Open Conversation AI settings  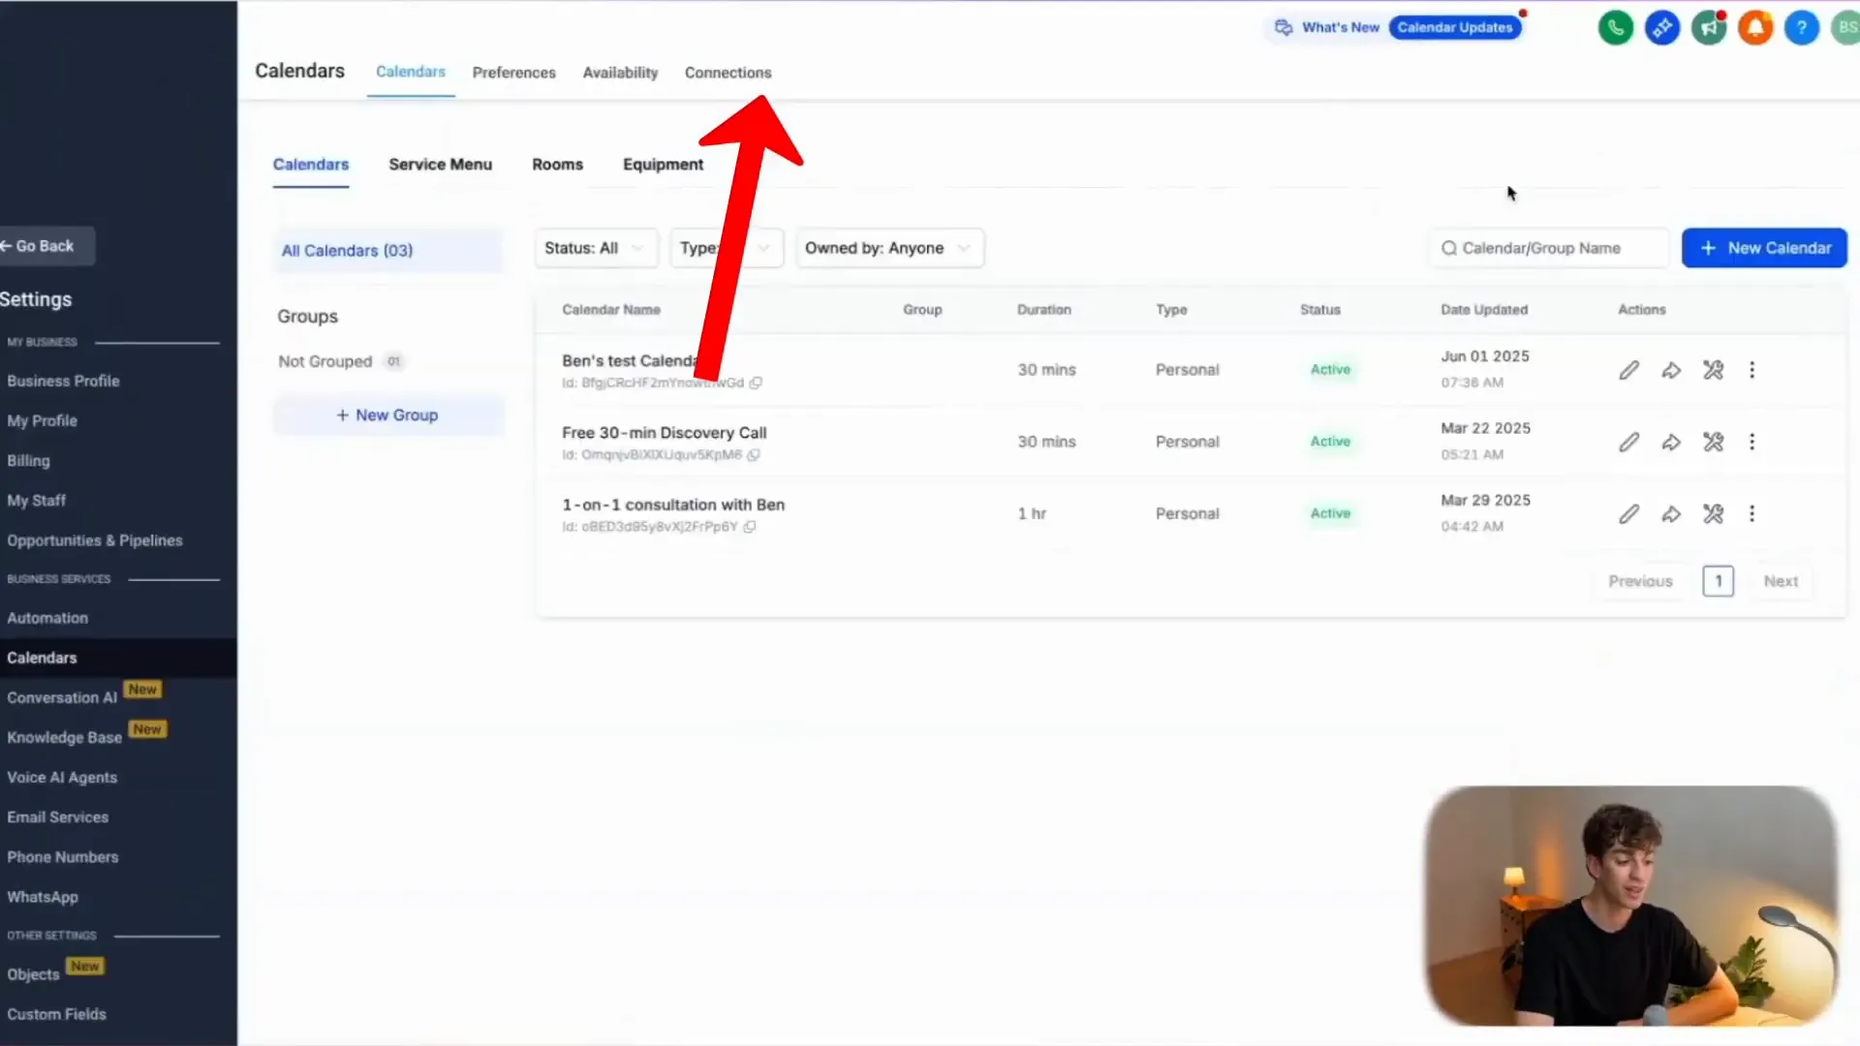point(62,697)
